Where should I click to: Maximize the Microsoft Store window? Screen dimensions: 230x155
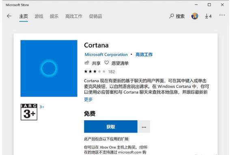[x=209, y=5]
